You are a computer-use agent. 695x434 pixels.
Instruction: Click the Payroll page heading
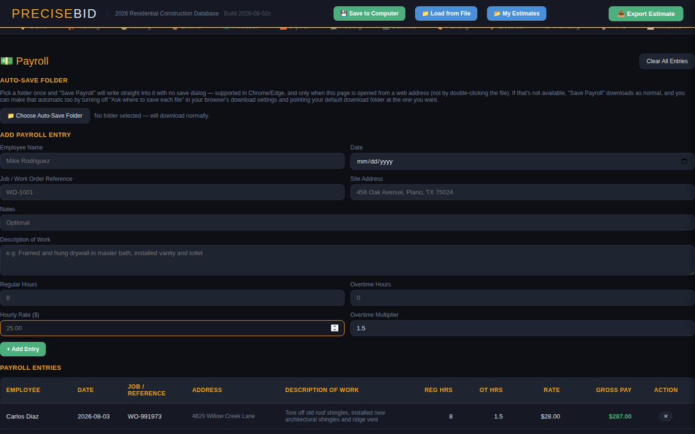point(24,61)
